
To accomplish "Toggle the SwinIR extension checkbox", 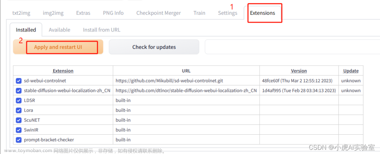I will tap(19, 130).
